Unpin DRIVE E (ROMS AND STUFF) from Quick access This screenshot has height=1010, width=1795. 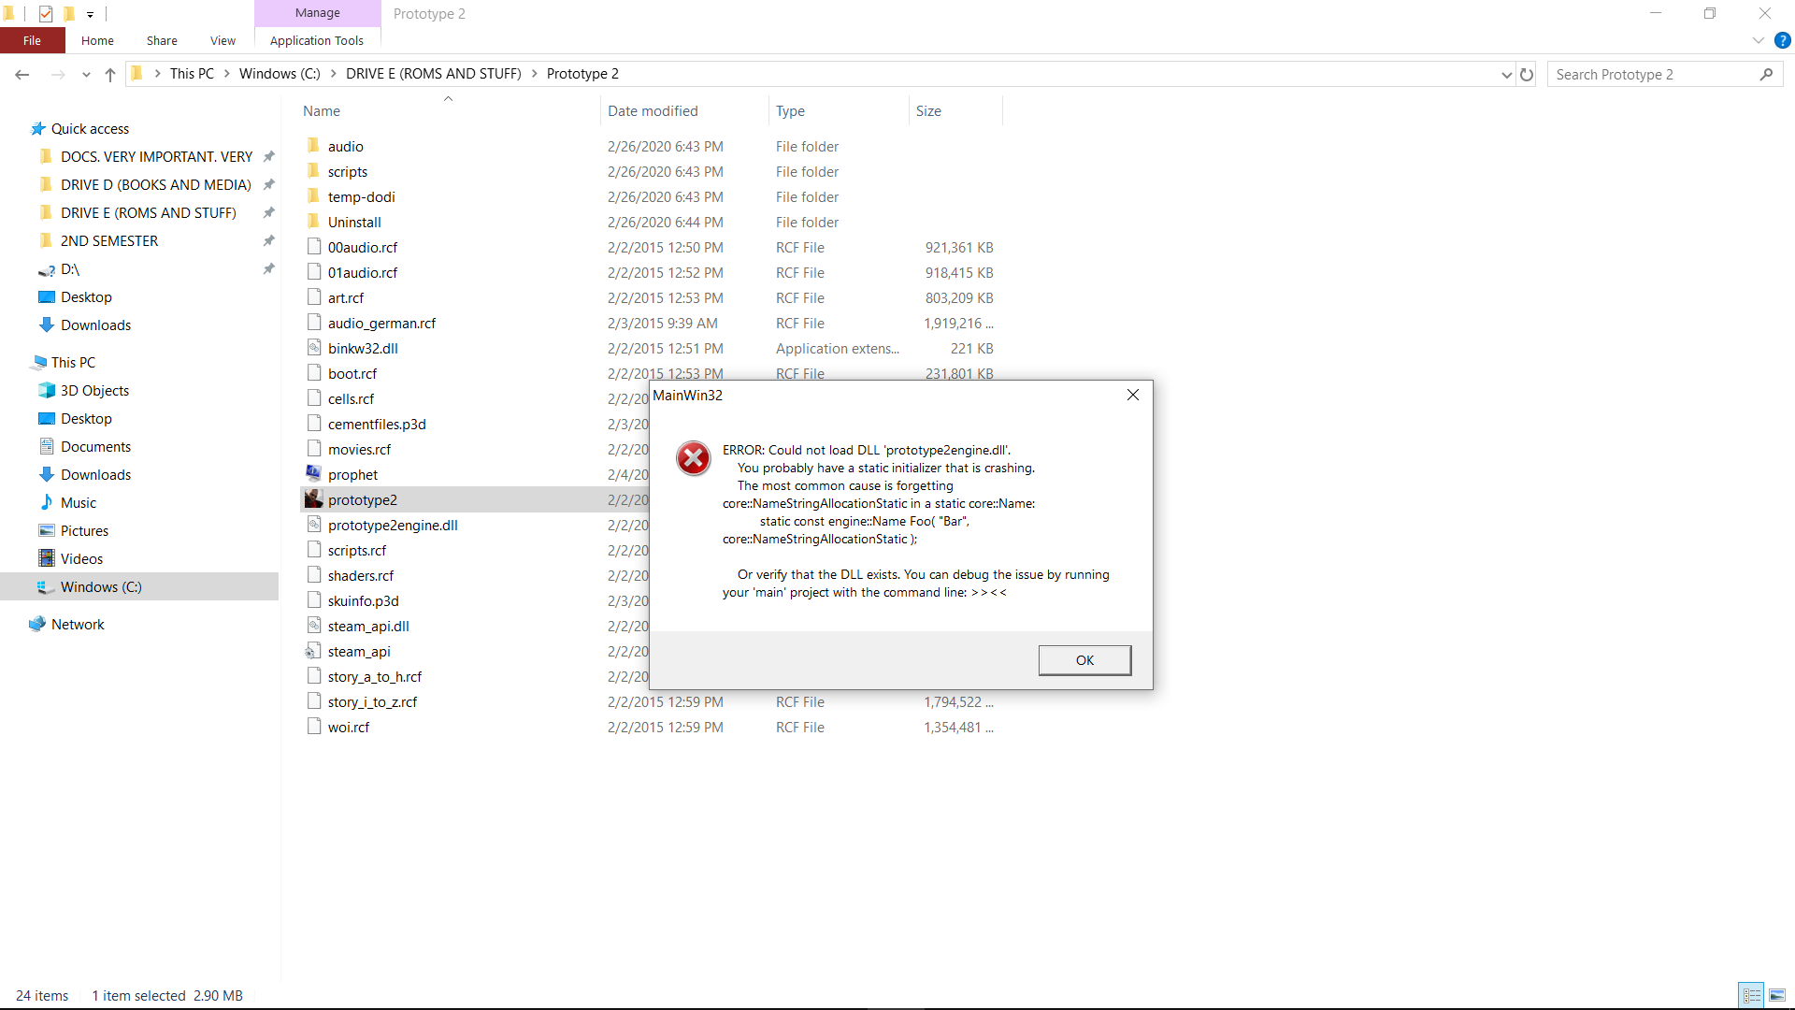[x=268, y=212]
